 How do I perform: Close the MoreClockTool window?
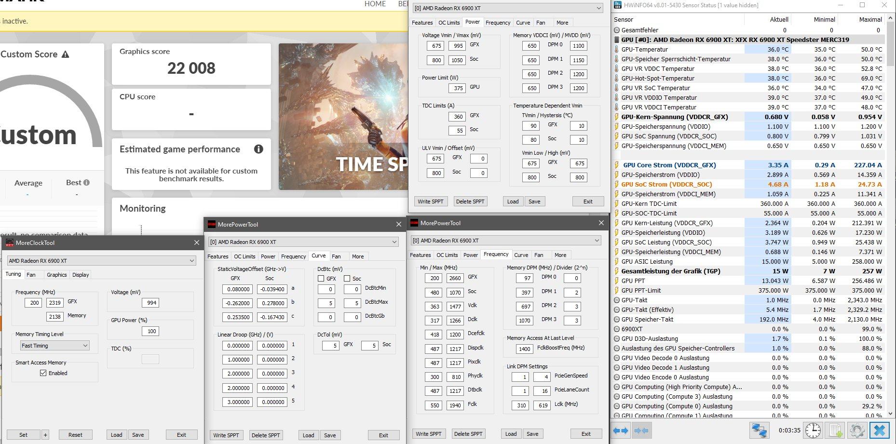197,243
